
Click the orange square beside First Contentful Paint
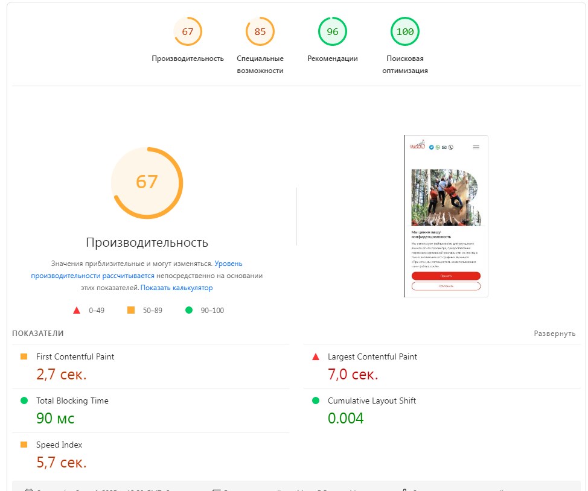[24, 357]
